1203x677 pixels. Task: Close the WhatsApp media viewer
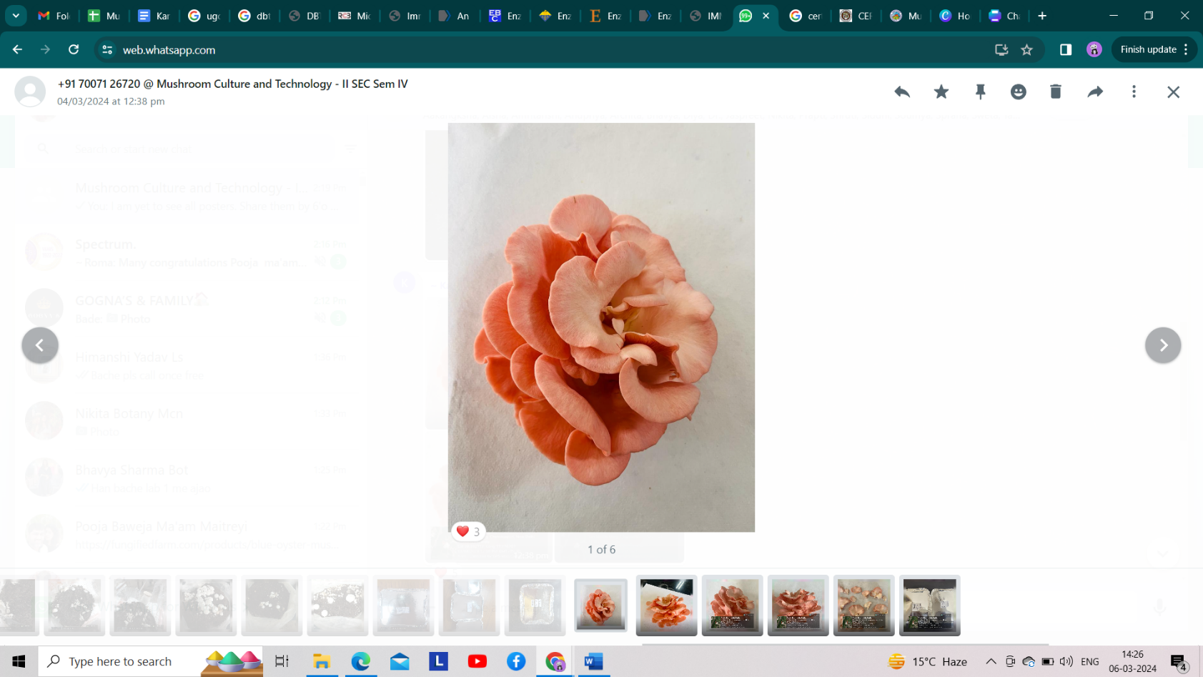coord(1173,92)
